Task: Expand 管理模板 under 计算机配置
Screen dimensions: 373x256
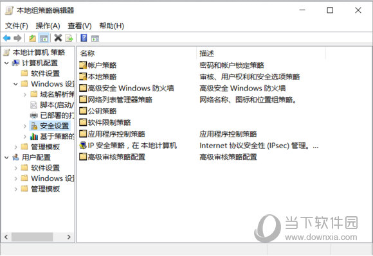Action: [x=15, y=147]
